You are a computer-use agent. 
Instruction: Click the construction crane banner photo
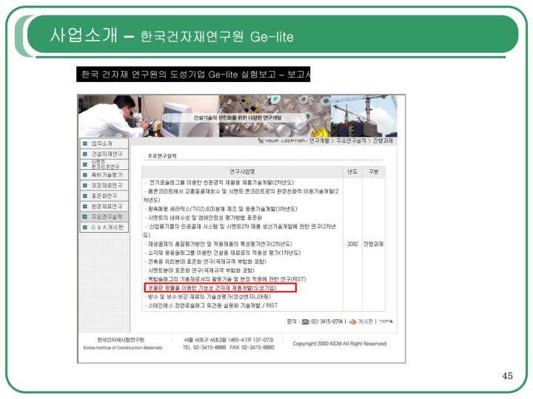click(363, 116)
